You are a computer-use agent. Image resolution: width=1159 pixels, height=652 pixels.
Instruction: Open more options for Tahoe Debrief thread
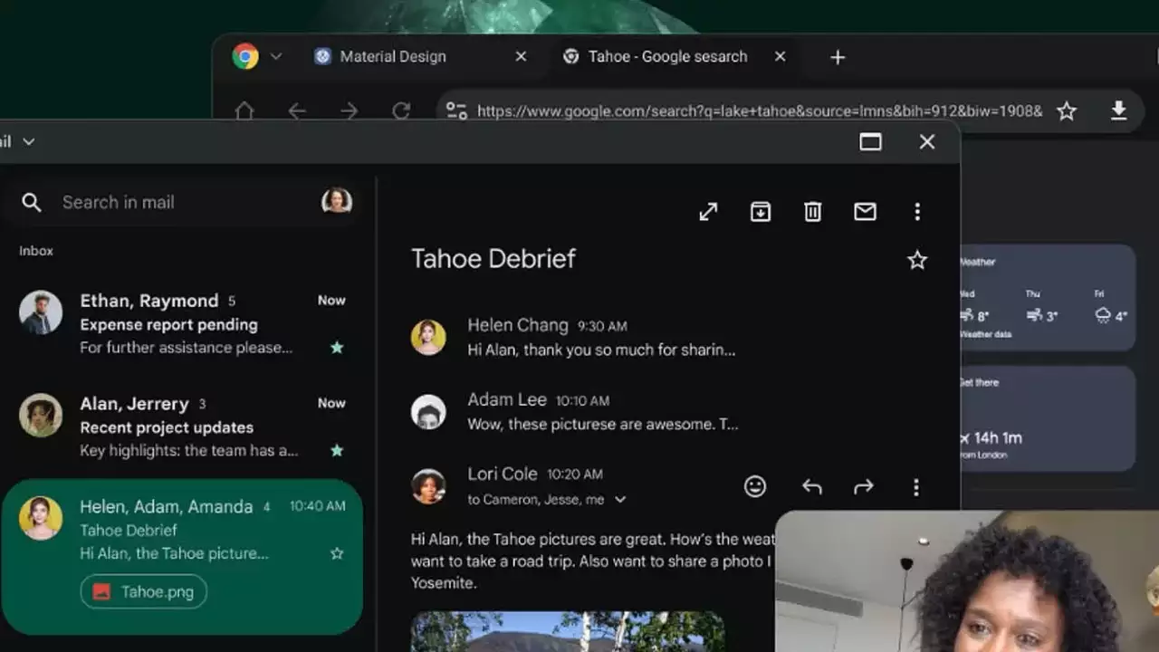click(917, 211)
